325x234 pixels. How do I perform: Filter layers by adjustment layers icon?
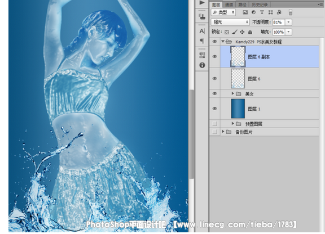point(253,12)
